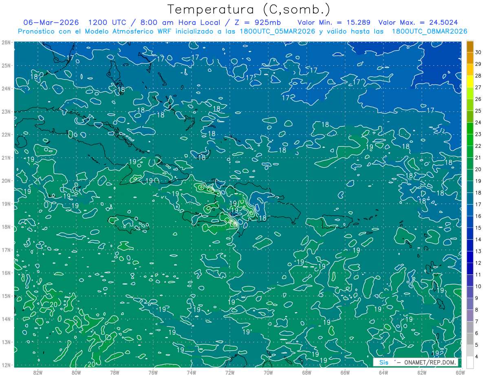Click the "62W" longitude axis label

[x=421, y=372]
